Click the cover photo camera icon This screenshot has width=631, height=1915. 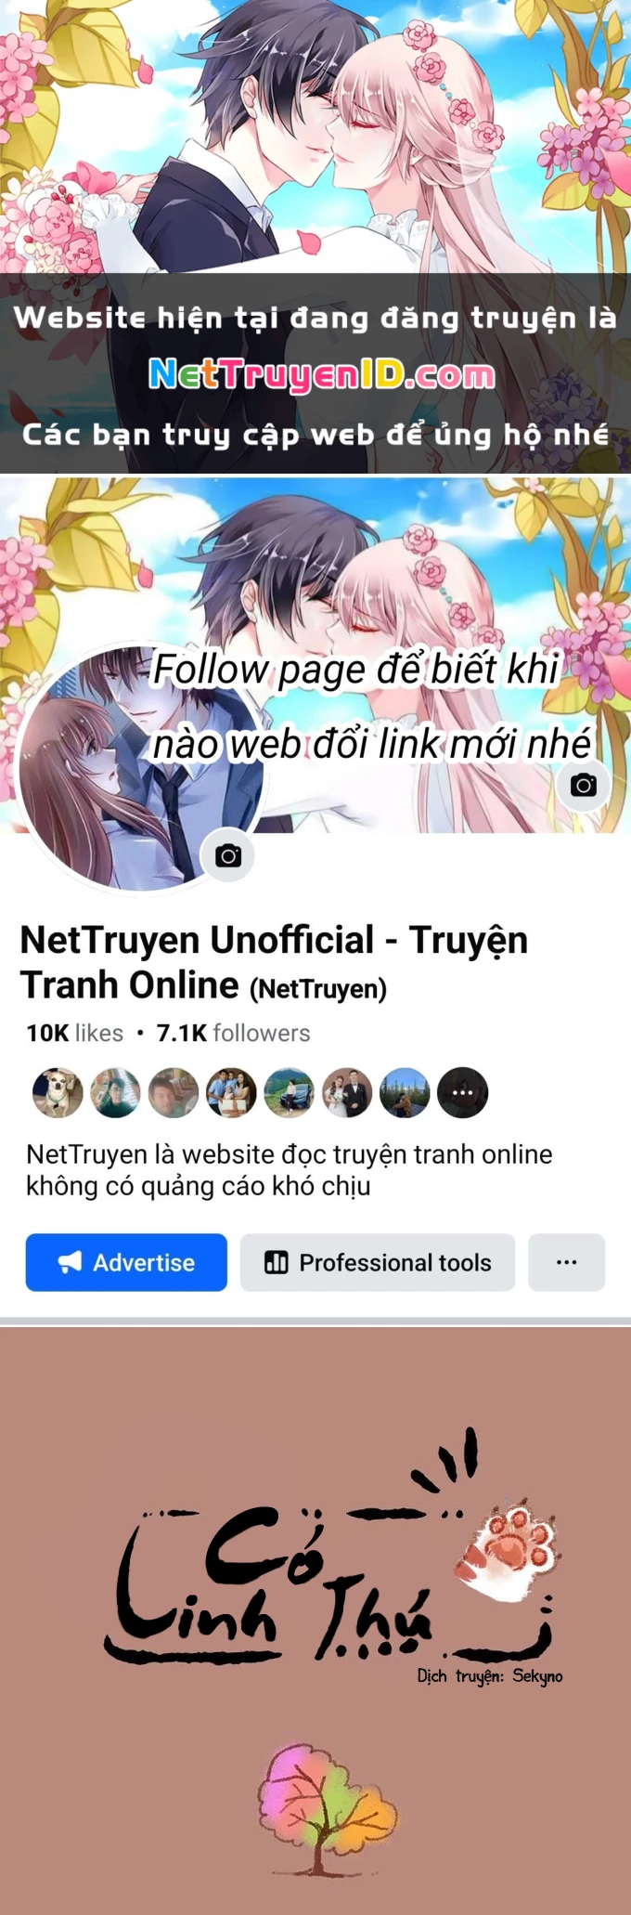584,785
